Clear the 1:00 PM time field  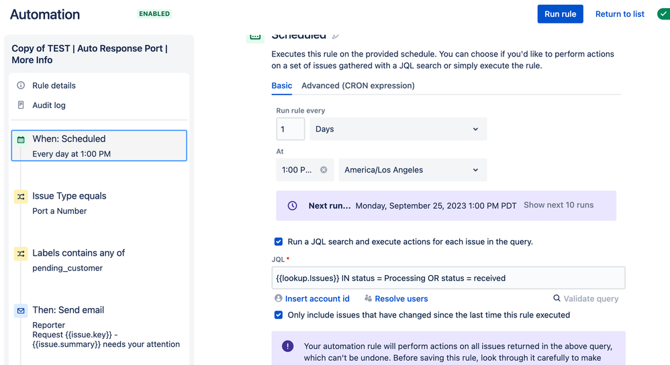click(x=324, y=170)
